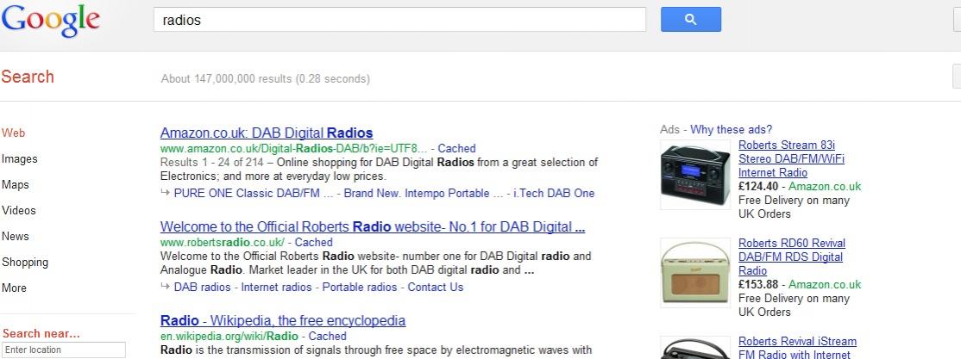The width and height of the screenshot is (961, 359).
Task: Click the green Roberts RD60 Revival radio image
Action: pos(695,273)
